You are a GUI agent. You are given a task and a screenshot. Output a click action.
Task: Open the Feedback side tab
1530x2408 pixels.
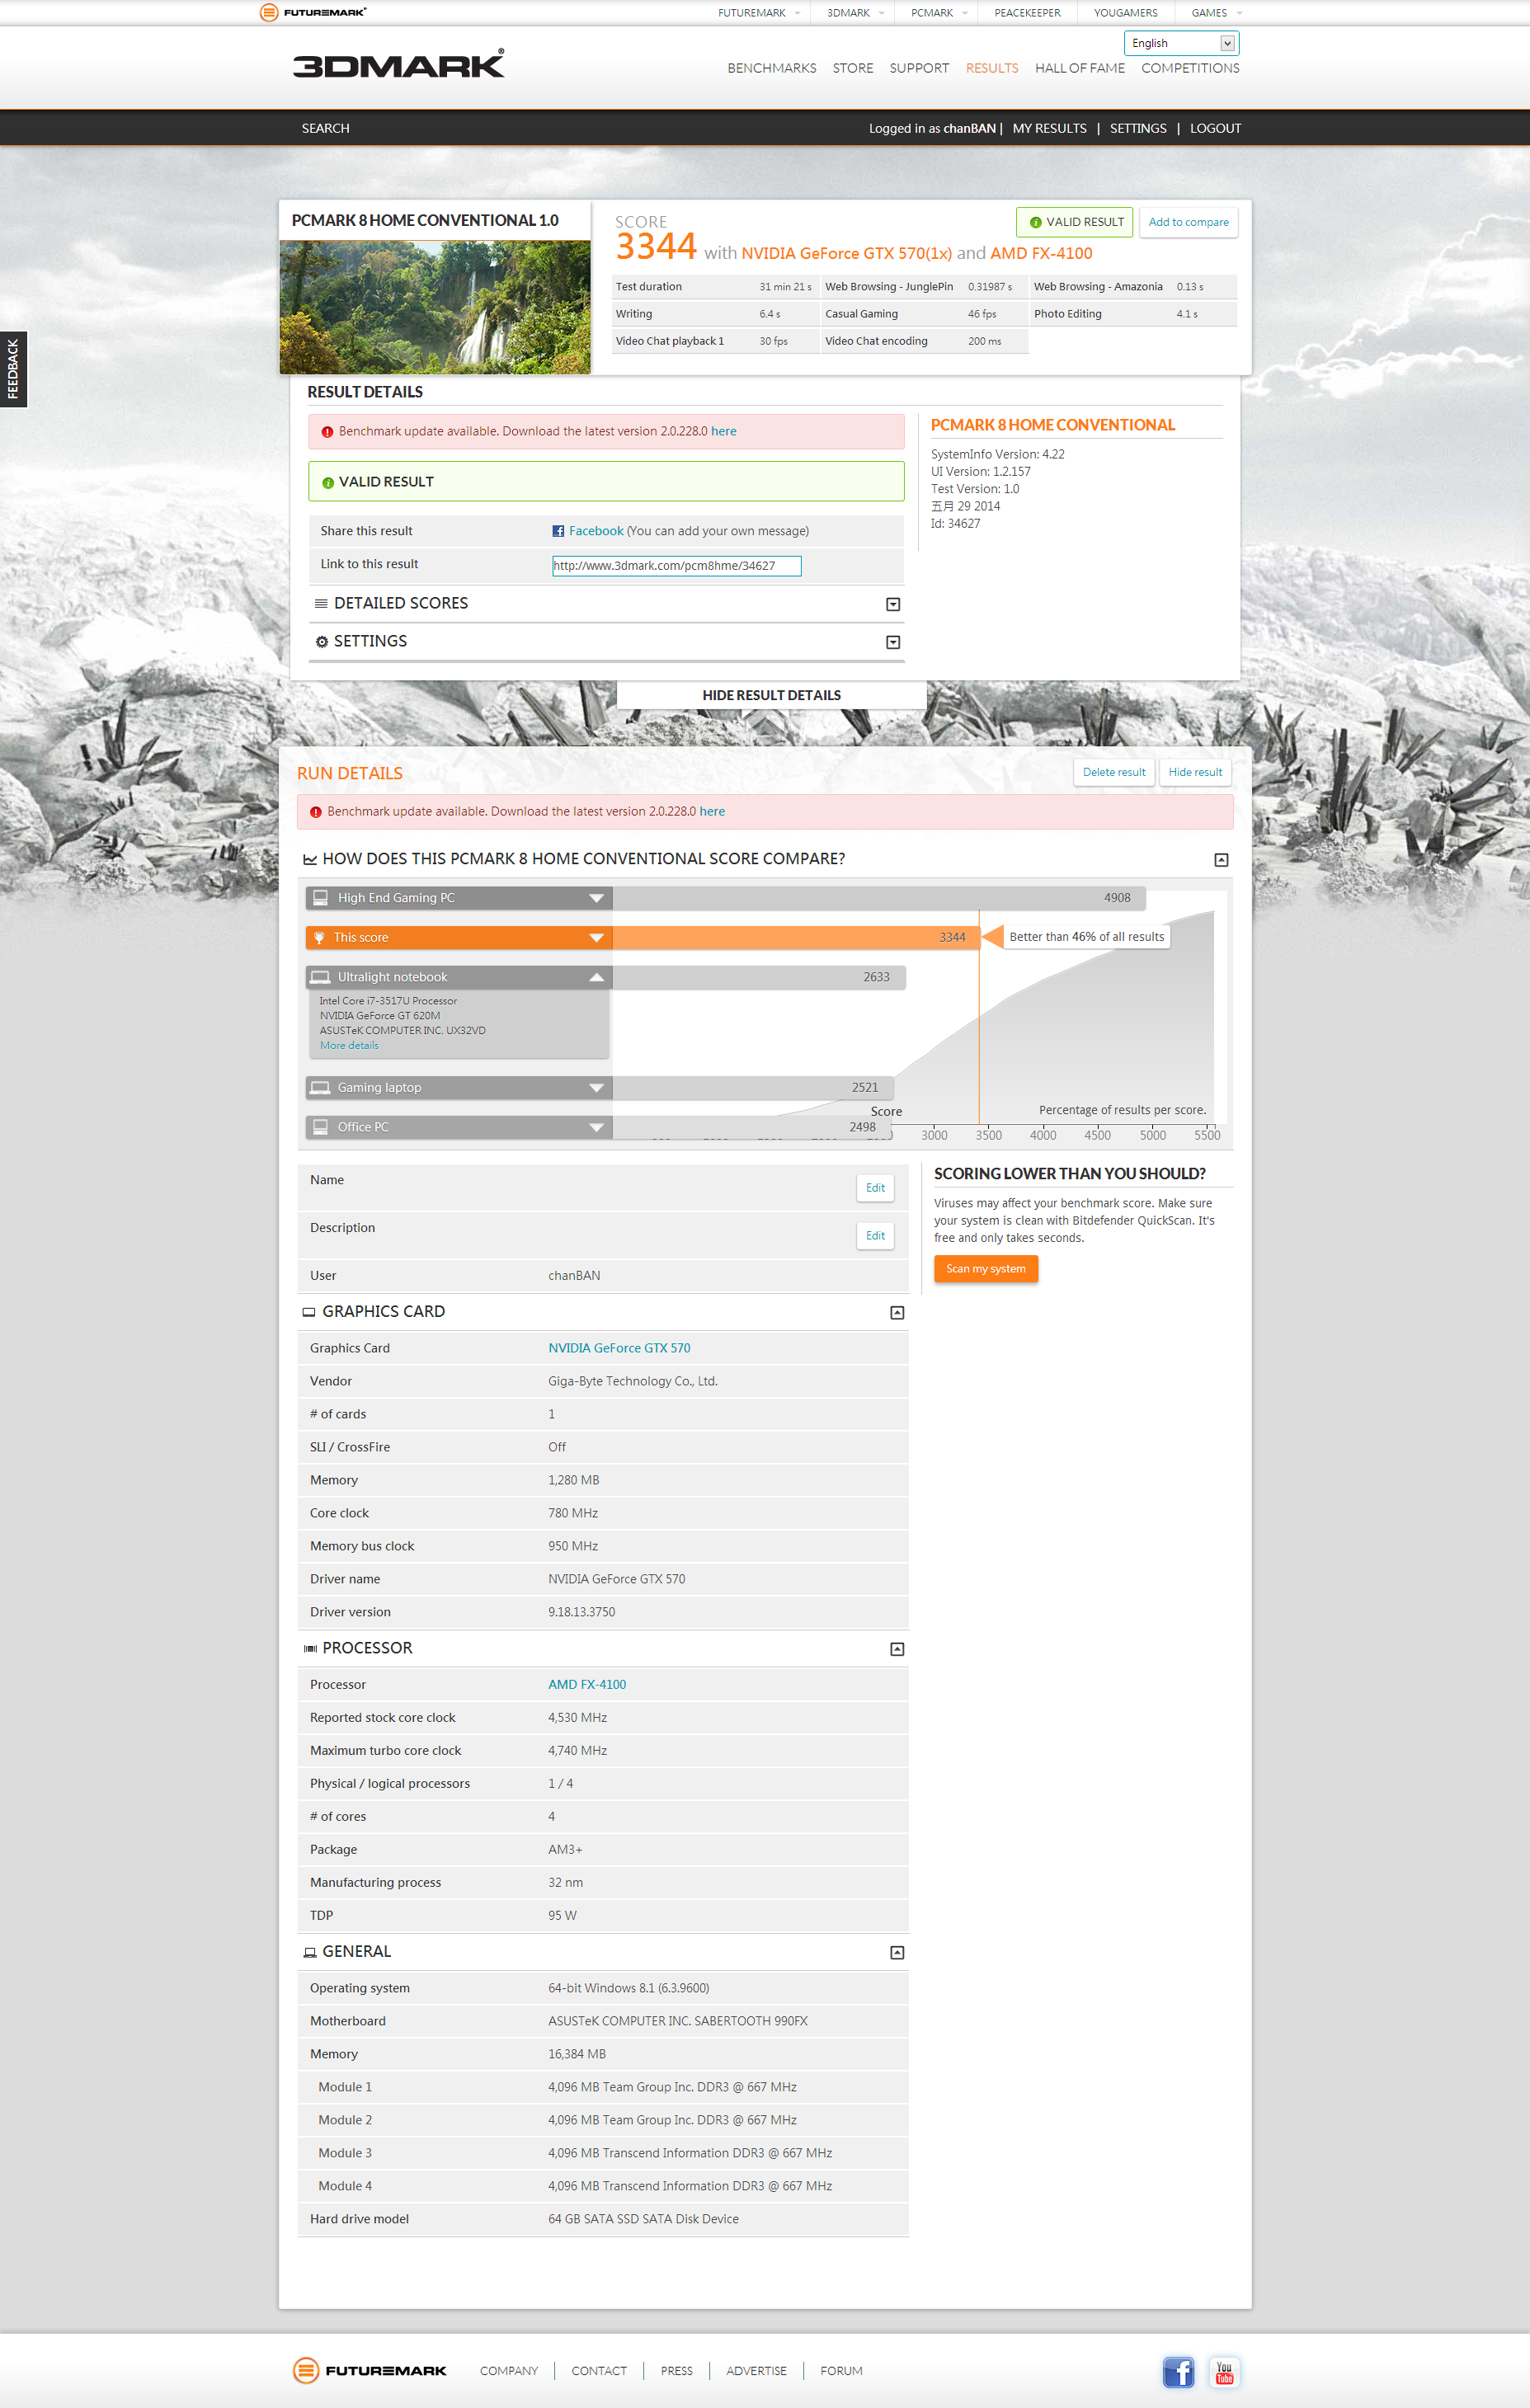[13, 369]
